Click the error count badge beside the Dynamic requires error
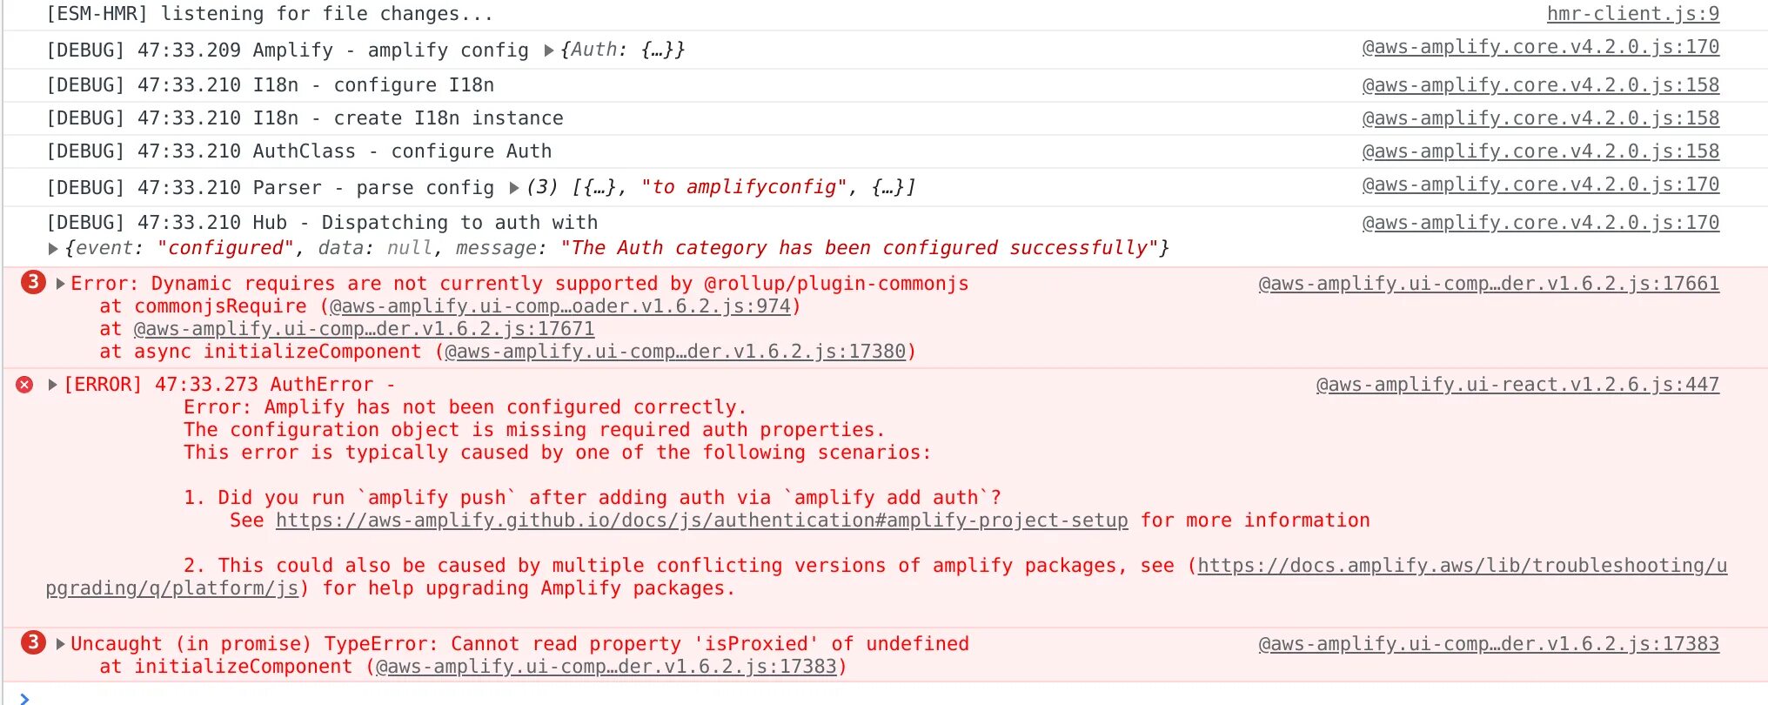The height and width of the screenshot is (705, 1768). pyautogui.click(x=33, y=283)
